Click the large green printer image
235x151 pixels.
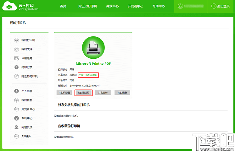coord(93,48)
